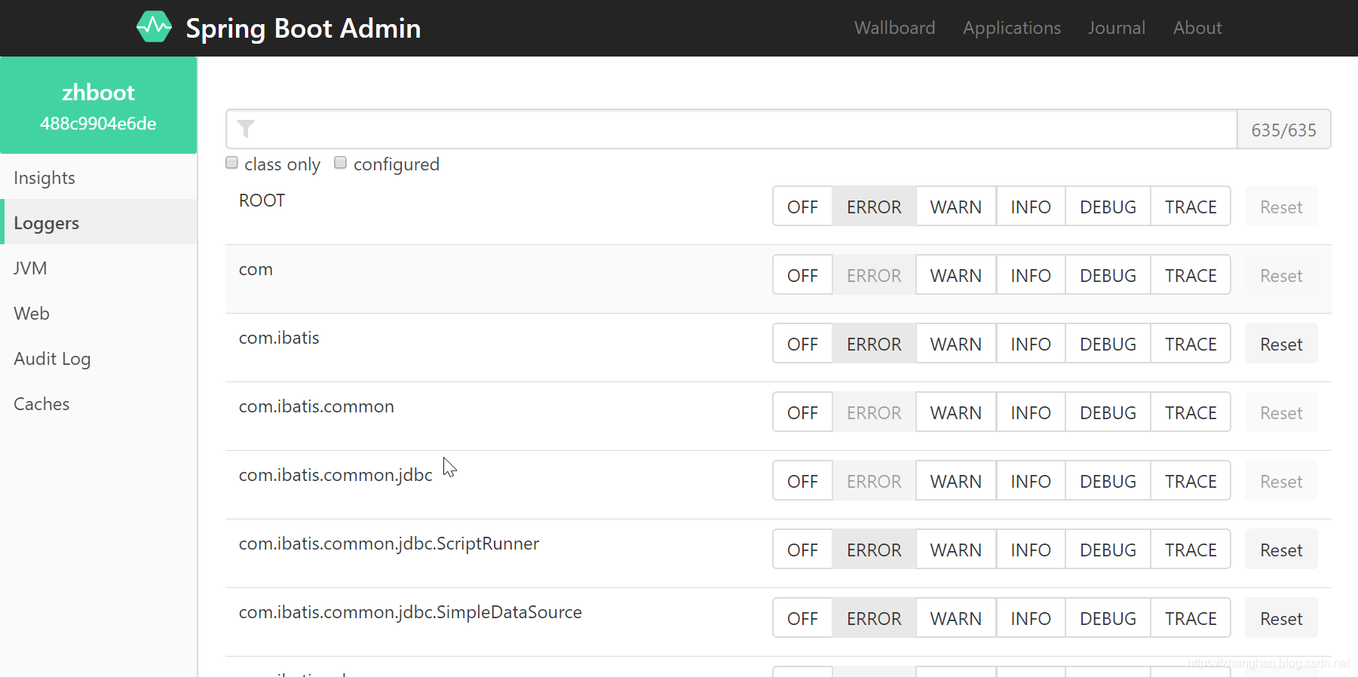This screenshot has width=1358, height=677.
Task: Open the Web sidebar section
Action: (99, 314)
